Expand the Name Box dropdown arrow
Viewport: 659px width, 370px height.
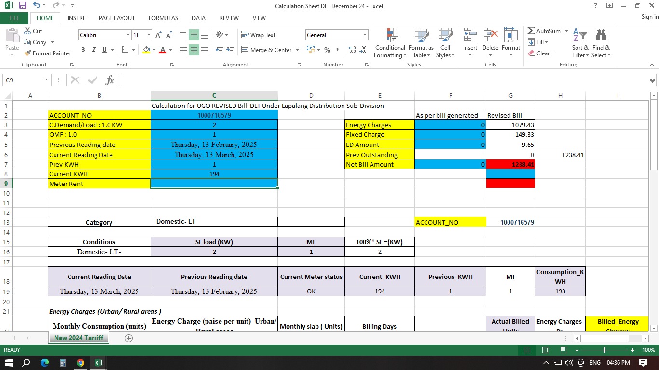(47, 80)
